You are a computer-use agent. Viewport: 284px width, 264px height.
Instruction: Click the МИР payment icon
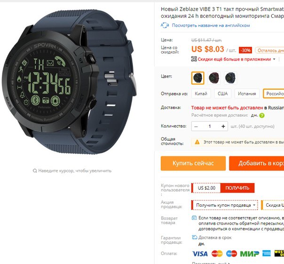point(249,254)
